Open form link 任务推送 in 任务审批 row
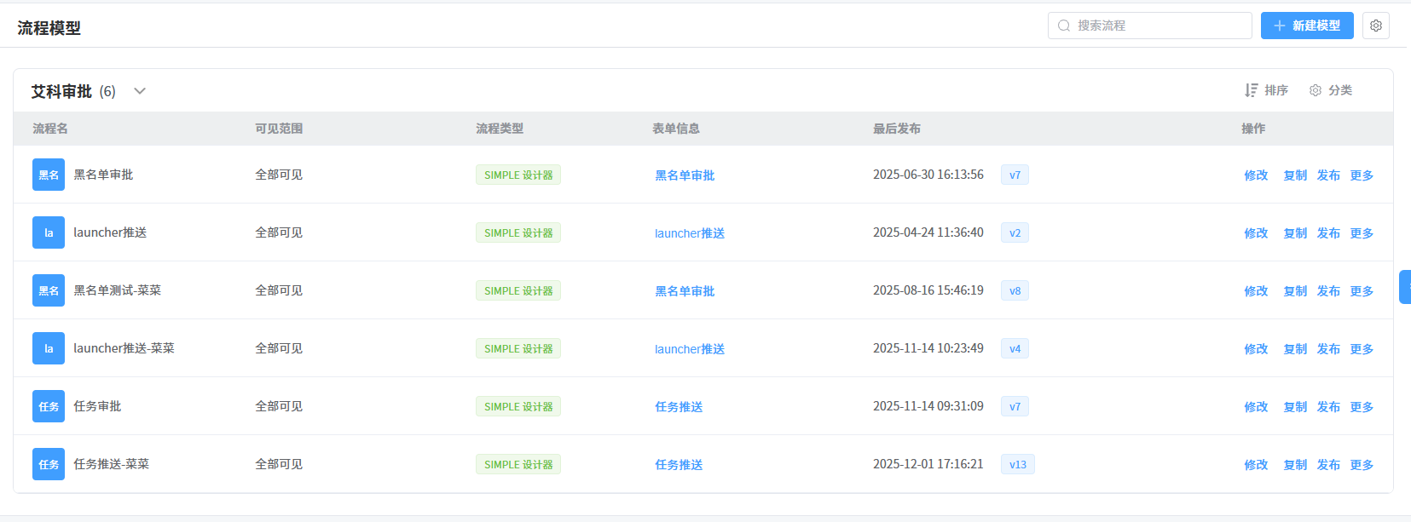The width and height of the screenshot is (1411, 522). coord(679,407)
